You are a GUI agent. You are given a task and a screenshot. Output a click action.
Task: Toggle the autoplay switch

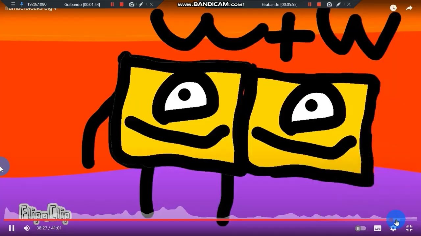(x=361, y=228)
